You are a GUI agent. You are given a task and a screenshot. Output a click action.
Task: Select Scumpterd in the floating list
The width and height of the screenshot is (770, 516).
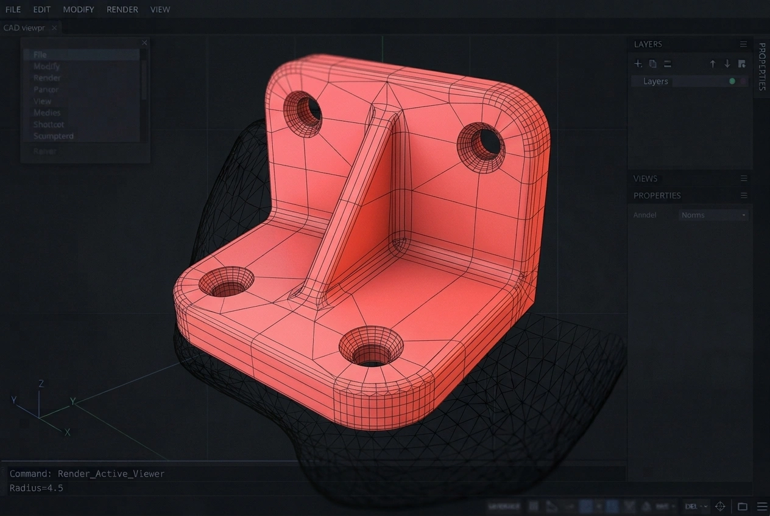point(82,136)
